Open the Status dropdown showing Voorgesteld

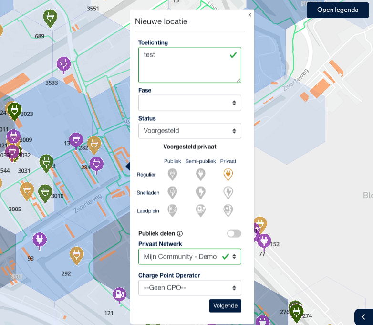[x=189, y=131]
